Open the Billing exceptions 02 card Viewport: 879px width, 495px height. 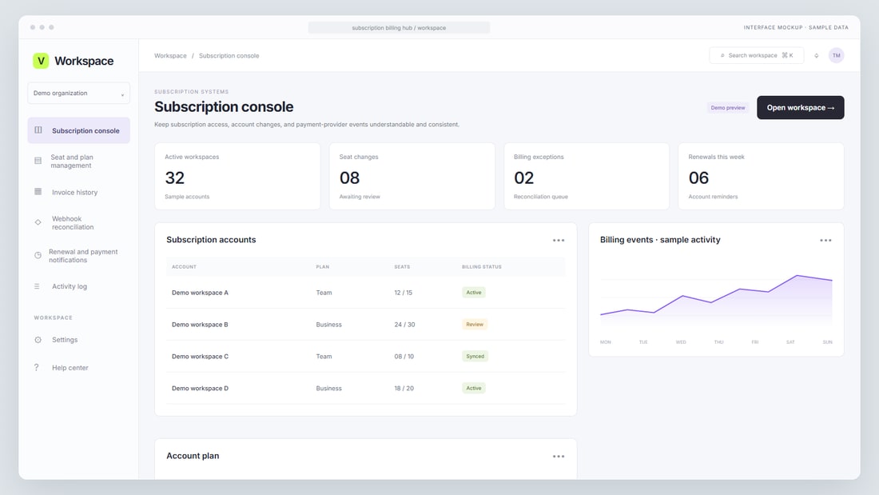(587, 176)
